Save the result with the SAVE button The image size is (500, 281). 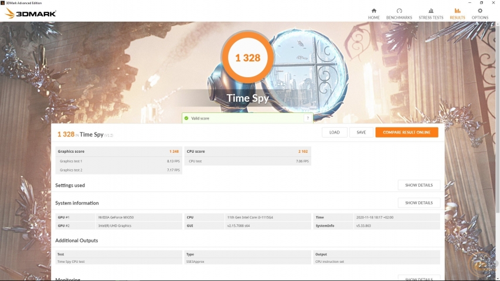361,132
